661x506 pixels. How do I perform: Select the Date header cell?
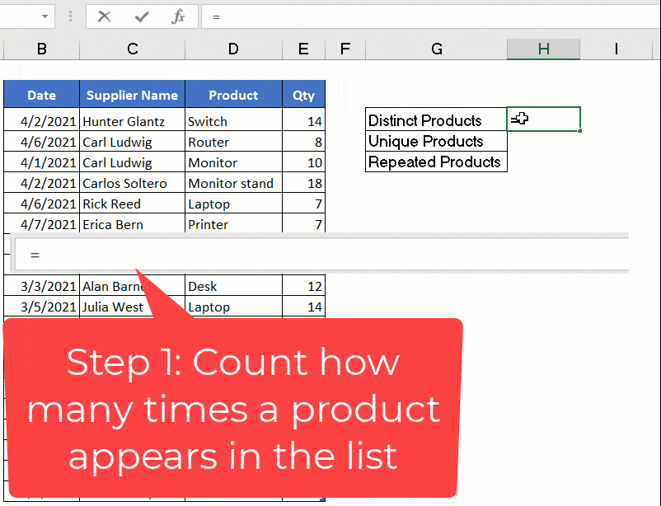coord(41,95)
